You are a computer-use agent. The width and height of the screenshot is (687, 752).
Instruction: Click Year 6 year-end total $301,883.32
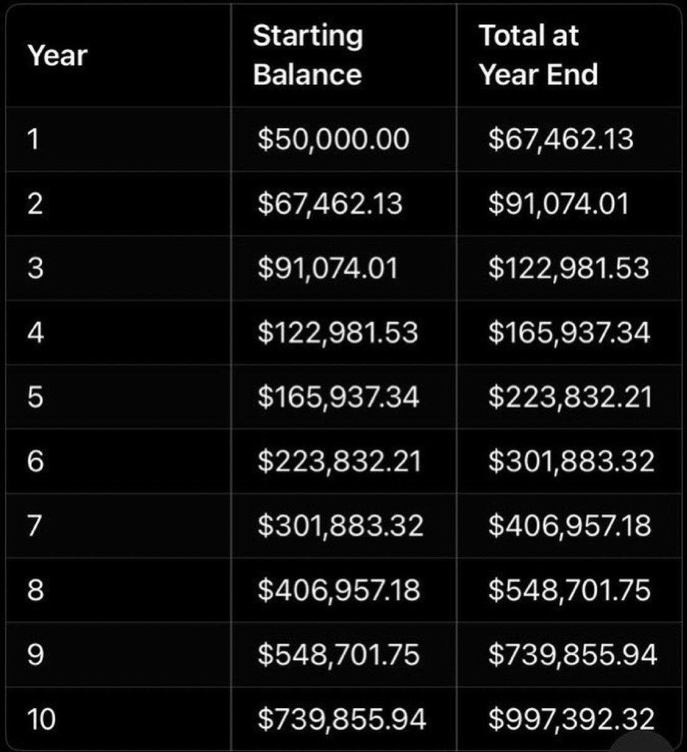tap(571, 462)
